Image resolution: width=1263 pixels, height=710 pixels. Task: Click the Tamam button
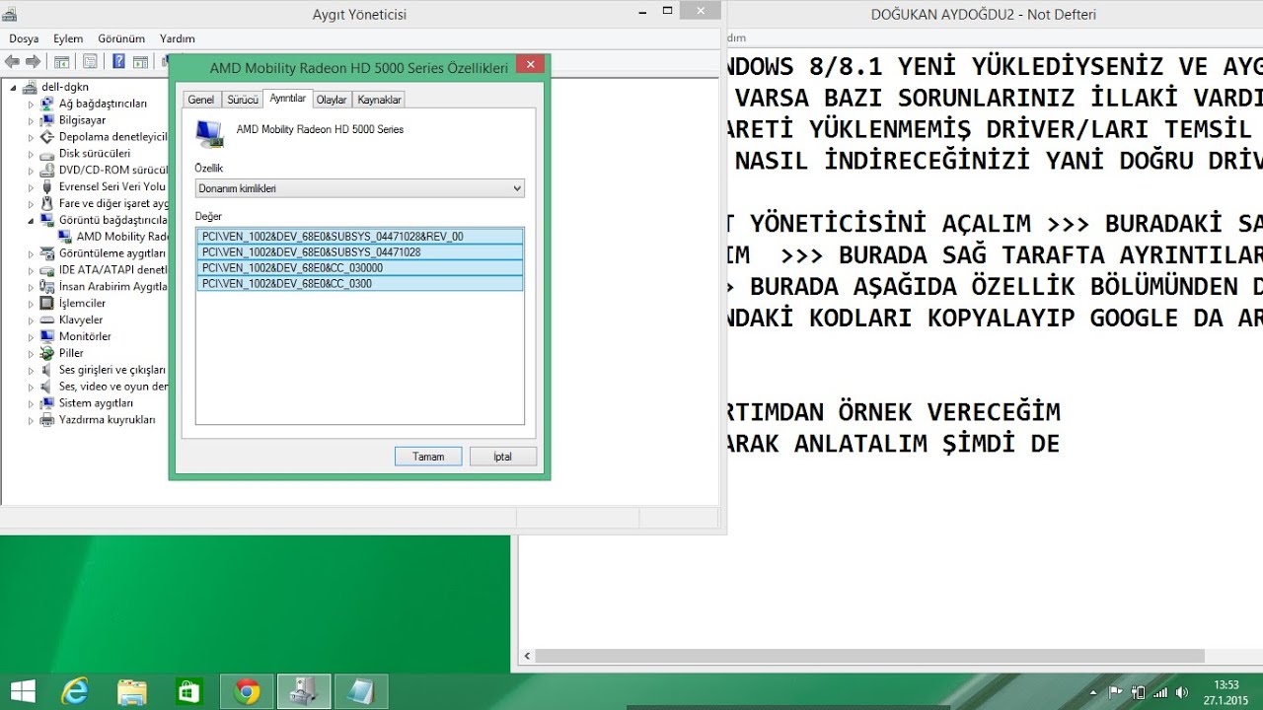coord(428,457)
